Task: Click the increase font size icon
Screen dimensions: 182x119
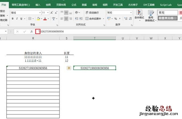Action: pos(52,13)
